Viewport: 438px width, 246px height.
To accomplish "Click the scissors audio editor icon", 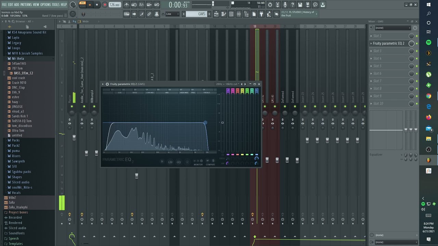I will pos(278,5).
